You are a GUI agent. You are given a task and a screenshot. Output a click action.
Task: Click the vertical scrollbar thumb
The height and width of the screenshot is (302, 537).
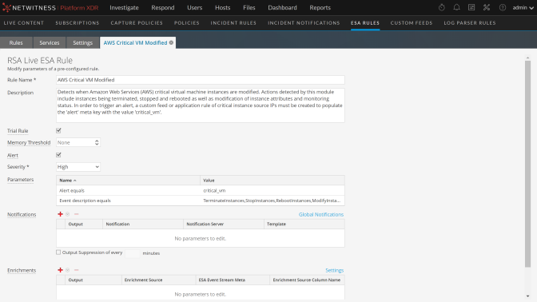pos(527,164)
